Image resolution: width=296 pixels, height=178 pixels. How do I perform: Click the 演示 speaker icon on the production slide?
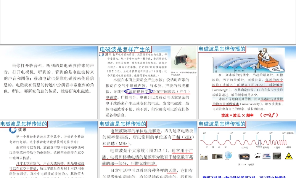(102, 54)
